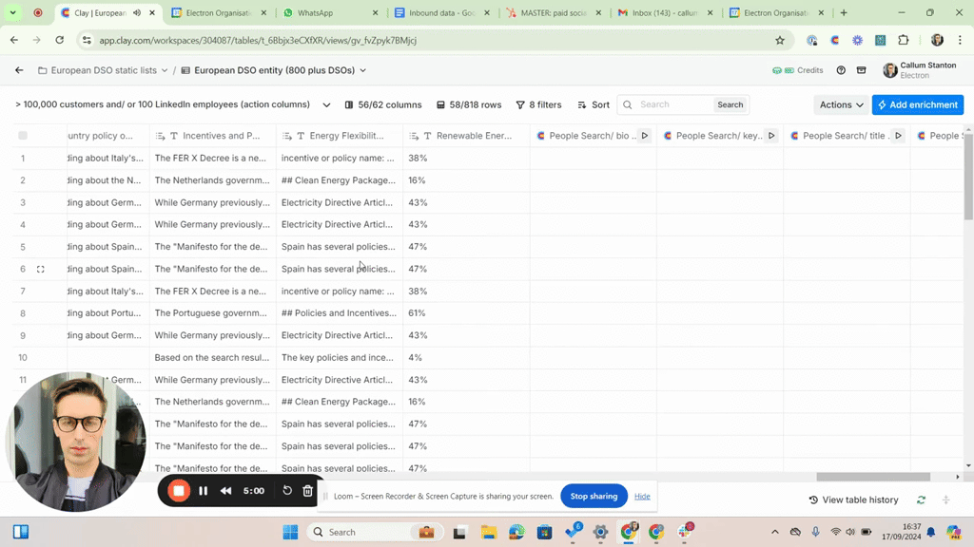
Task: Click the refresh icon next to View table history
Action: [x=921, y=500]
